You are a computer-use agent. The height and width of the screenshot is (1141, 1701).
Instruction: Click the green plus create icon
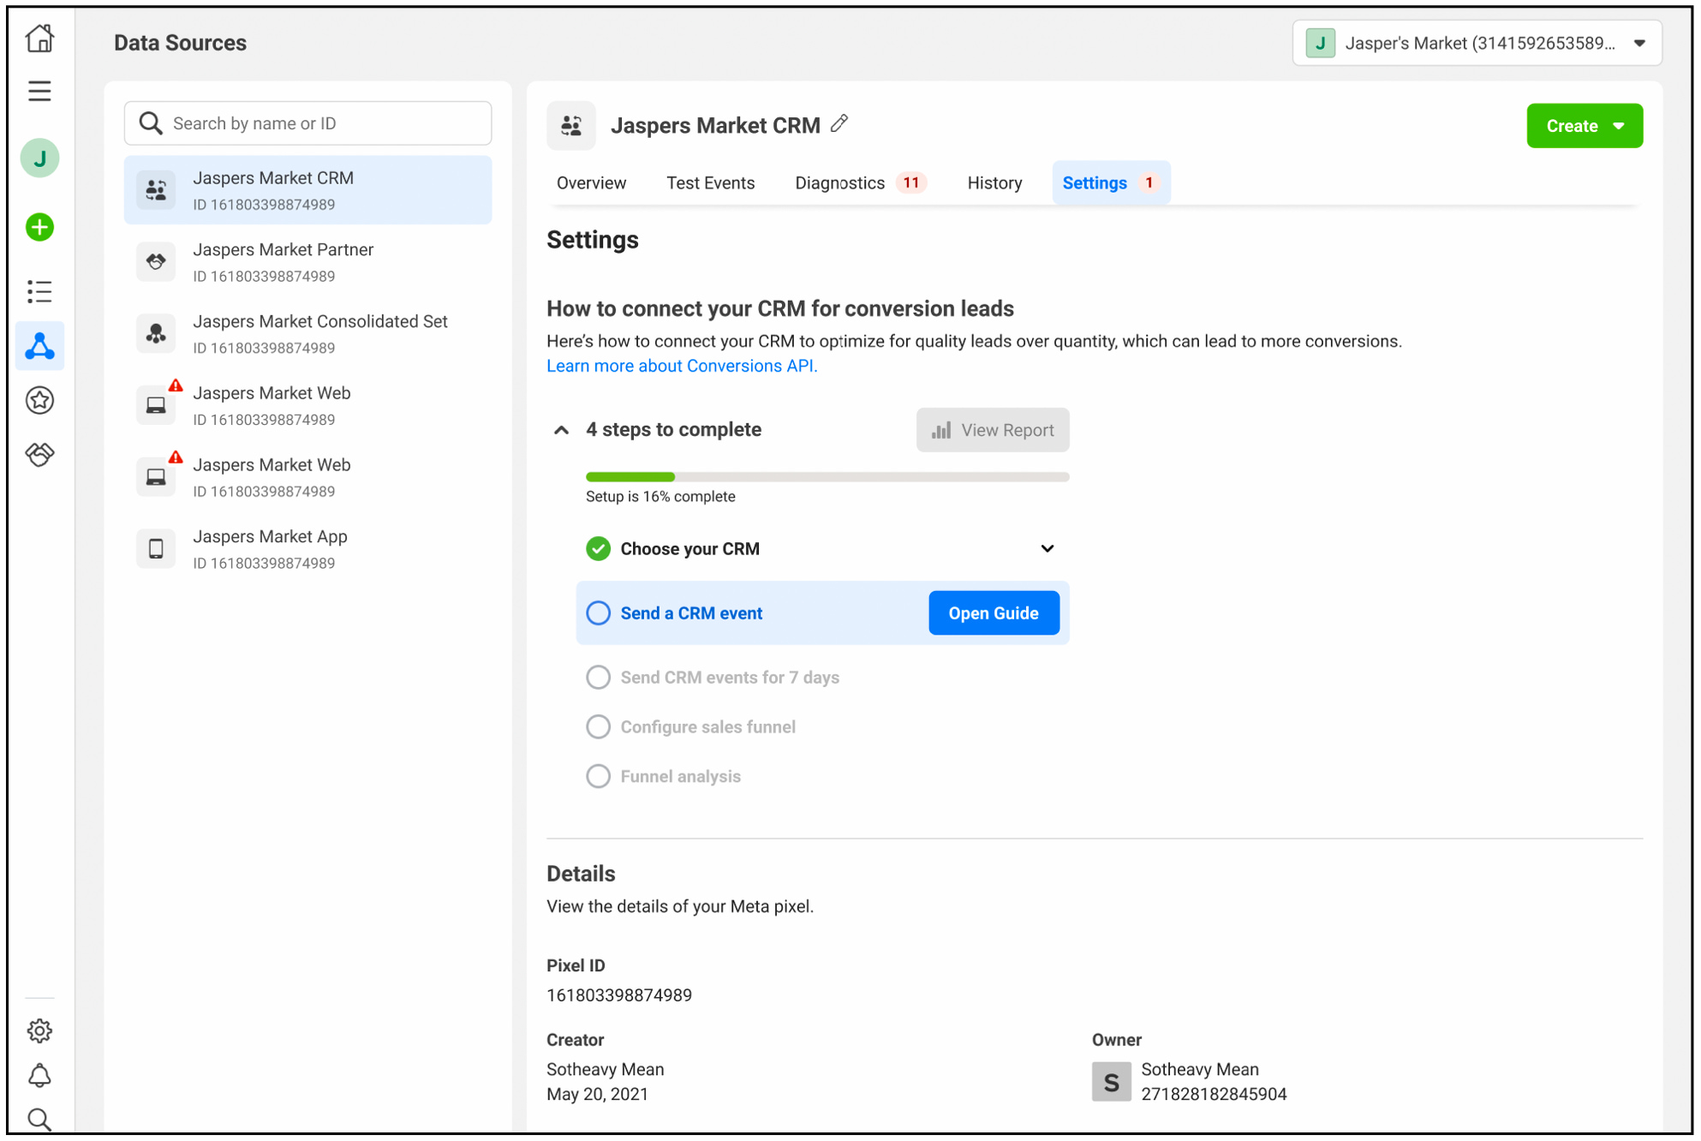(x=39, y=227)
